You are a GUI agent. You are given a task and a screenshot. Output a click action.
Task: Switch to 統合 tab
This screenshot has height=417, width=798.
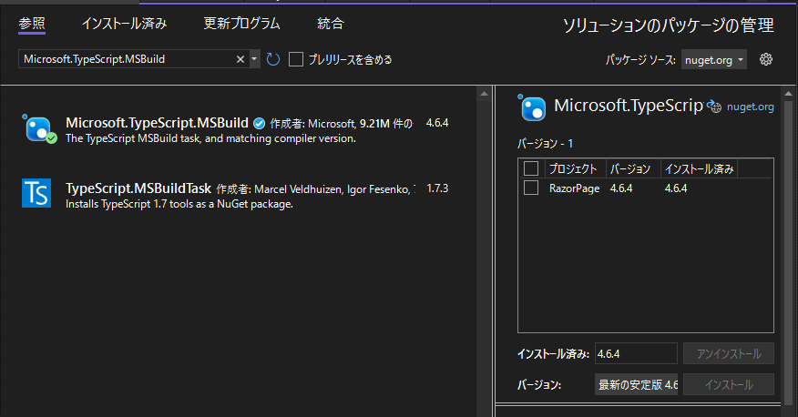(331, 24)
